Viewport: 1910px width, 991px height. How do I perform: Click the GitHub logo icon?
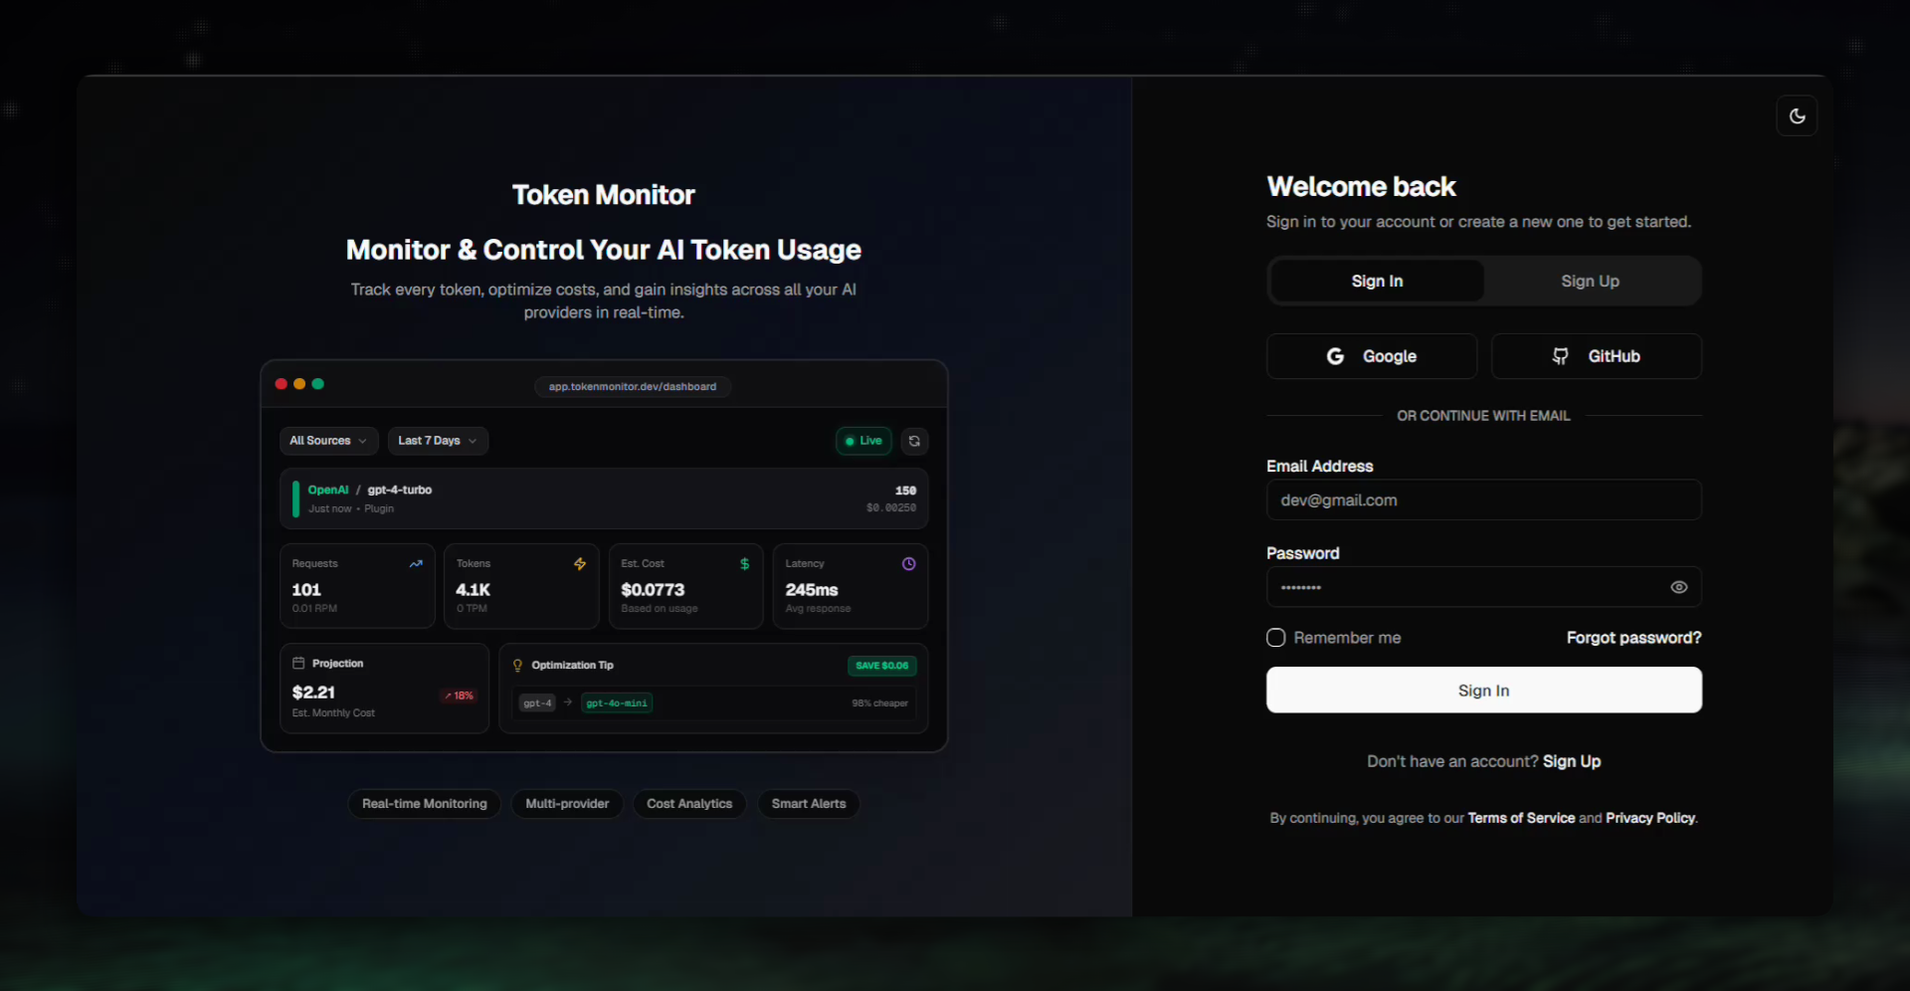click(1560, 356)
